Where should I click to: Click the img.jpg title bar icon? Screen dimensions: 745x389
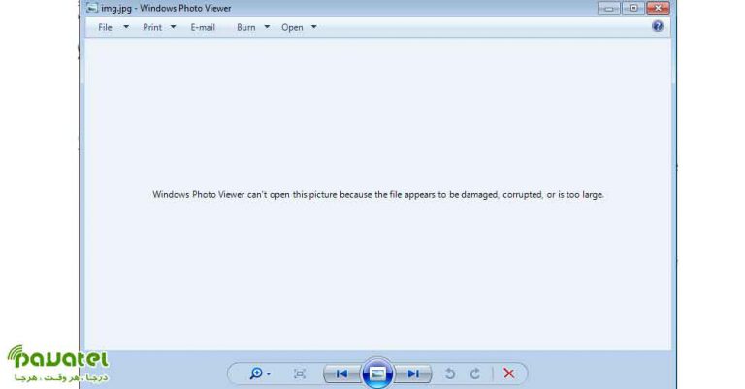coord(92,8)
